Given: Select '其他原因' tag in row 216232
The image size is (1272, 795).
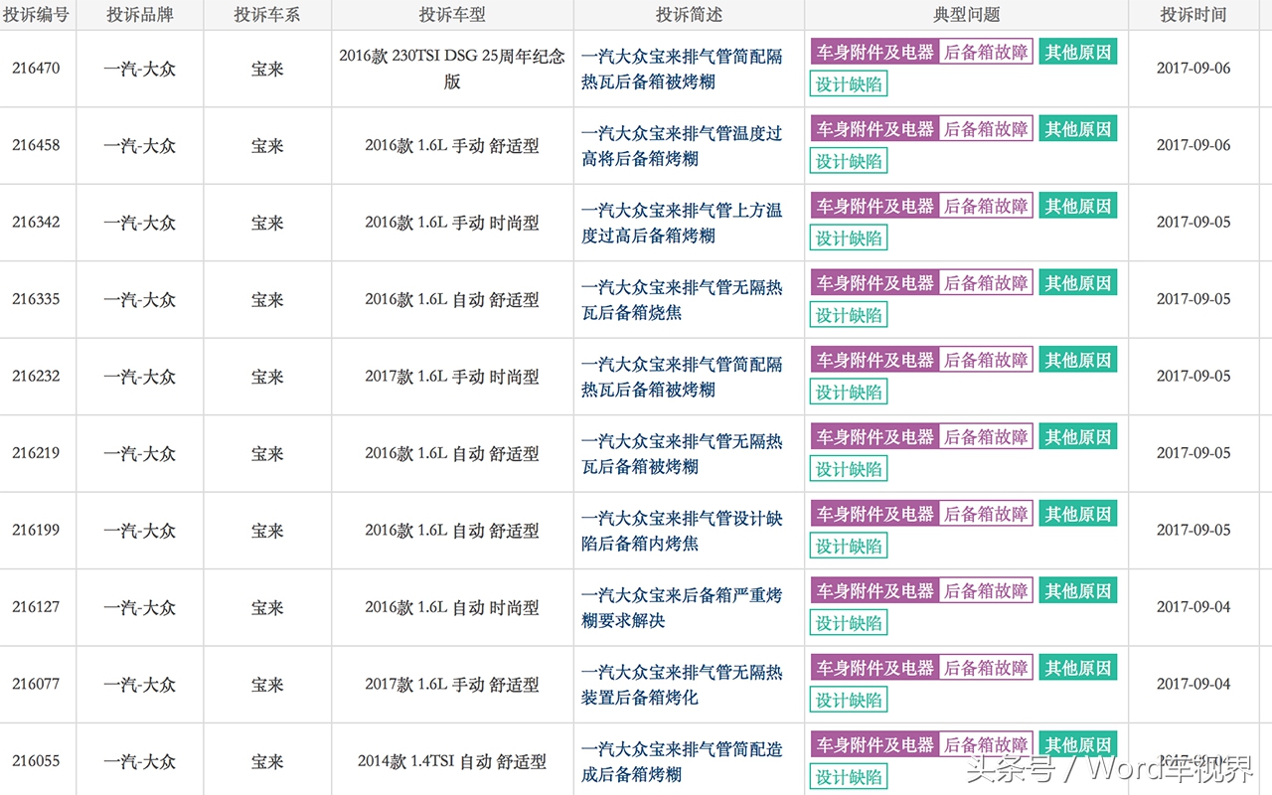Looking at the screenshot, I should pyautogui.click(x=1078, y=360).
